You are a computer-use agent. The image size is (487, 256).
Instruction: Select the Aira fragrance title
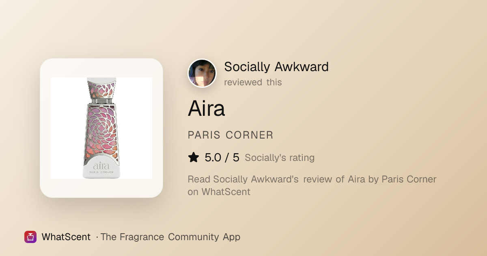click(x=206, y=108)
